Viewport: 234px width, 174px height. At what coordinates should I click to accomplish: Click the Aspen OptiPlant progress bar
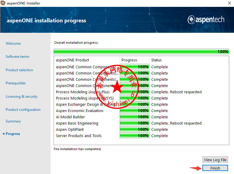135,129
